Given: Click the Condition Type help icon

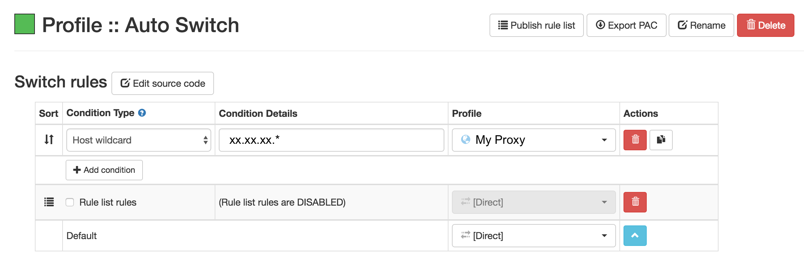Looking at the screenshot, I should 142,113.
